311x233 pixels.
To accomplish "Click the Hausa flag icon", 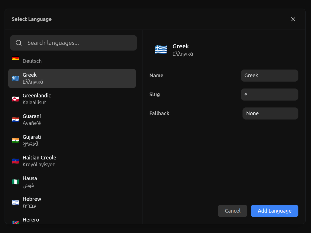I will coord(15,182).
